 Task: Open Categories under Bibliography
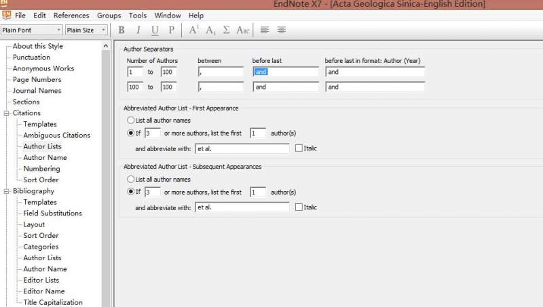coord(41,247)
